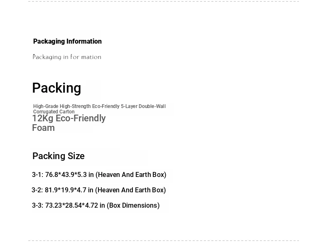Click the 3-1 dimensions line 76.8*43.9*5.3
The width and height of the screenshot is (328, 243).
point(99,174)
